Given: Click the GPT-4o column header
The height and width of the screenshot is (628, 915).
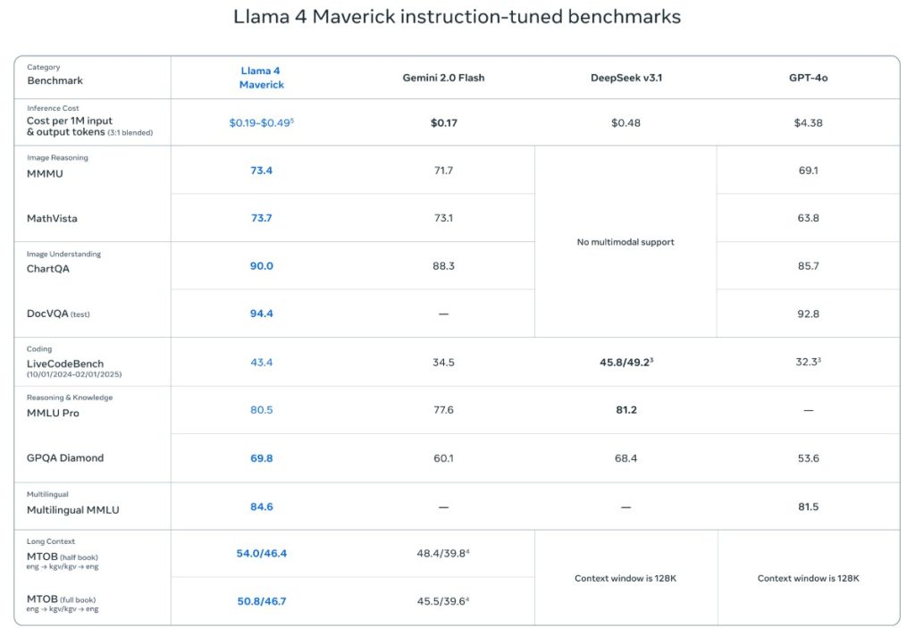Looking at the screenshot, I should pos(808,78).
